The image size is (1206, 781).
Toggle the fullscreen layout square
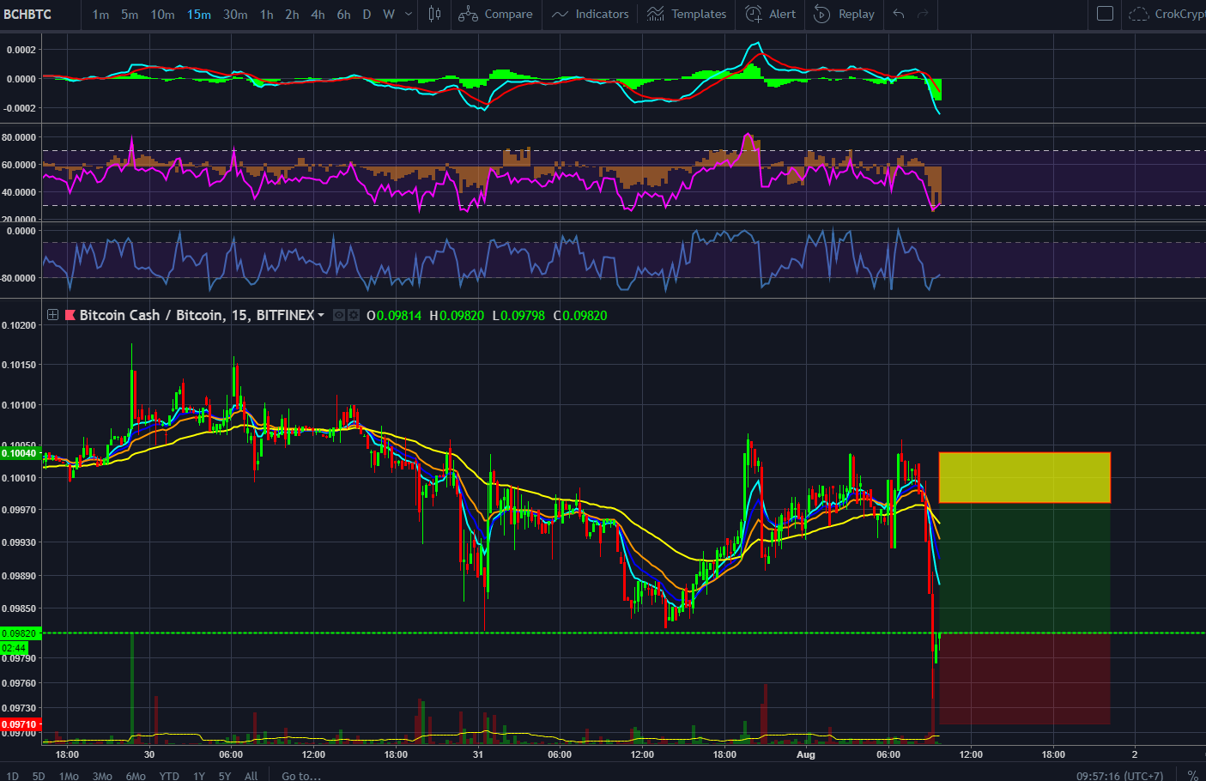point(1106,14)
